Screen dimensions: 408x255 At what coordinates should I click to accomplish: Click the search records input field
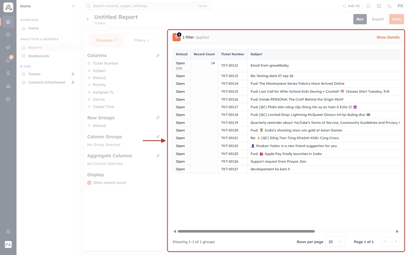[x=148, y=6]
